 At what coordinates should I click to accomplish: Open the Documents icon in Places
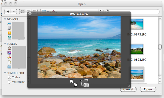tap(9, 62)
